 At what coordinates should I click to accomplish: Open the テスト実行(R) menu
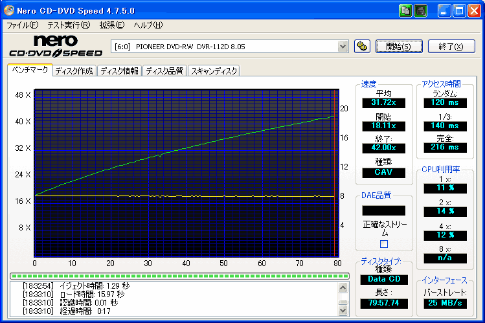click(68, 25)
